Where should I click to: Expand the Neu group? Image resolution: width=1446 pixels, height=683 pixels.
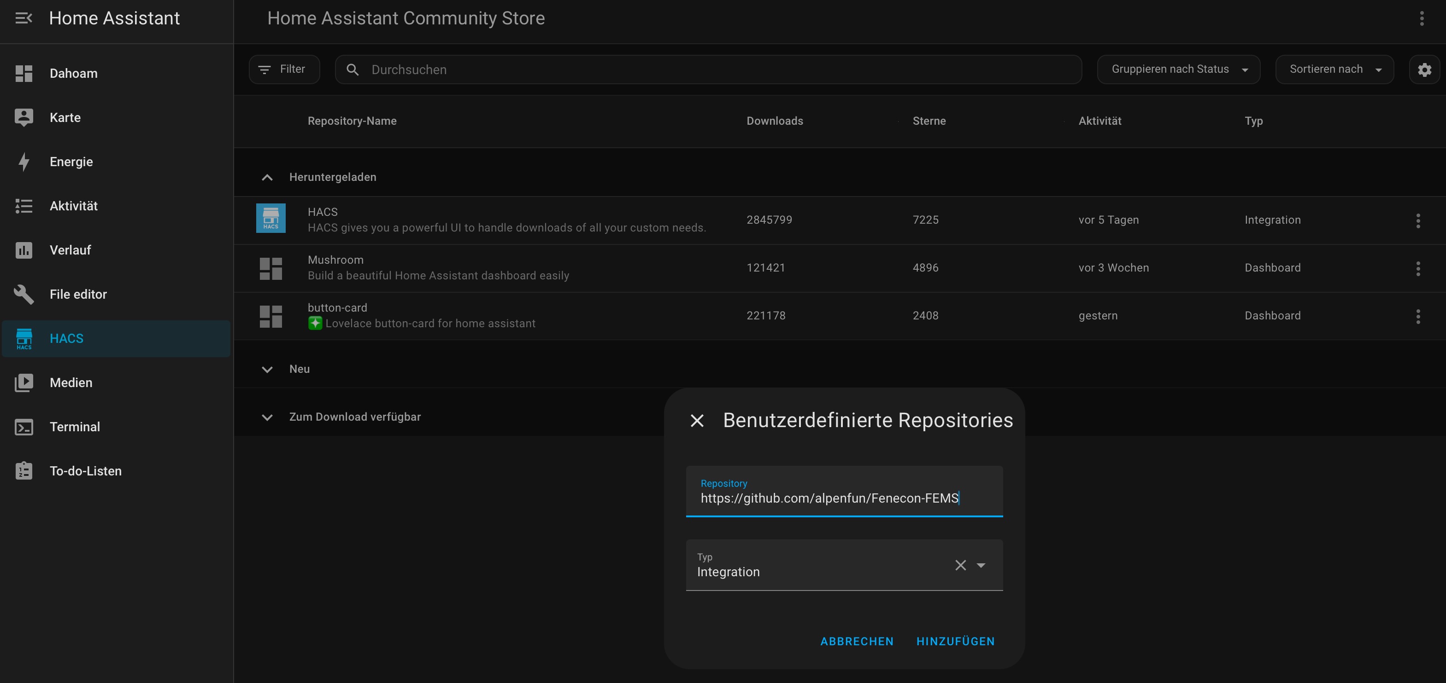(267, 370)
